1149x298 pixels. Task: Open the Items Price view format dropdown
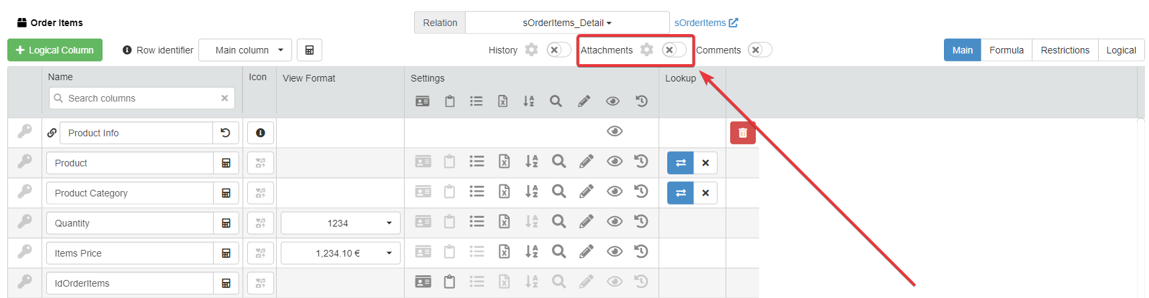click(340, 253)
